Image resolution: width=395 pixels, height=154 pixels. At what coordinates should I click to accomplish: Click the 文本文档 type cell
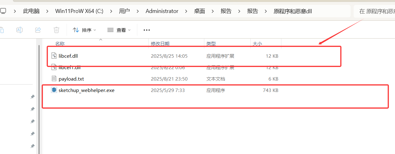[x=216, y=79]
